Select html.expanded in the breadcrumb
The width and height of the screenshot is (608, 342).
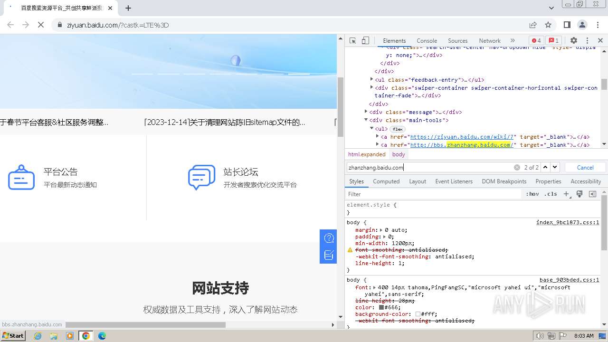point(367,154)
